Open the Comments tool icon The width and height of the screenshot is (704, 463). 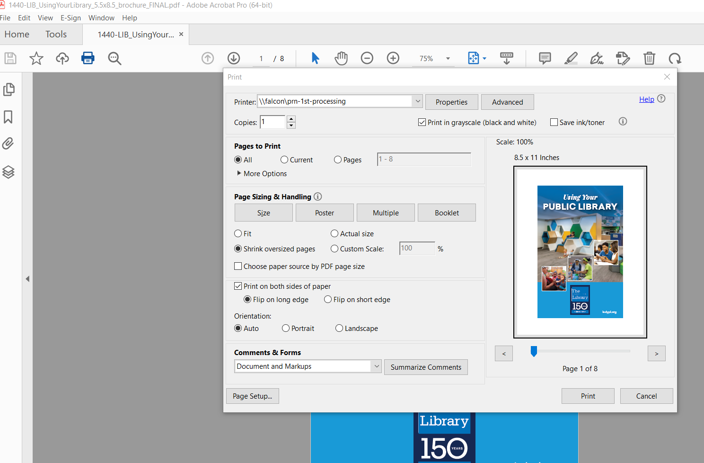[544, 58]
